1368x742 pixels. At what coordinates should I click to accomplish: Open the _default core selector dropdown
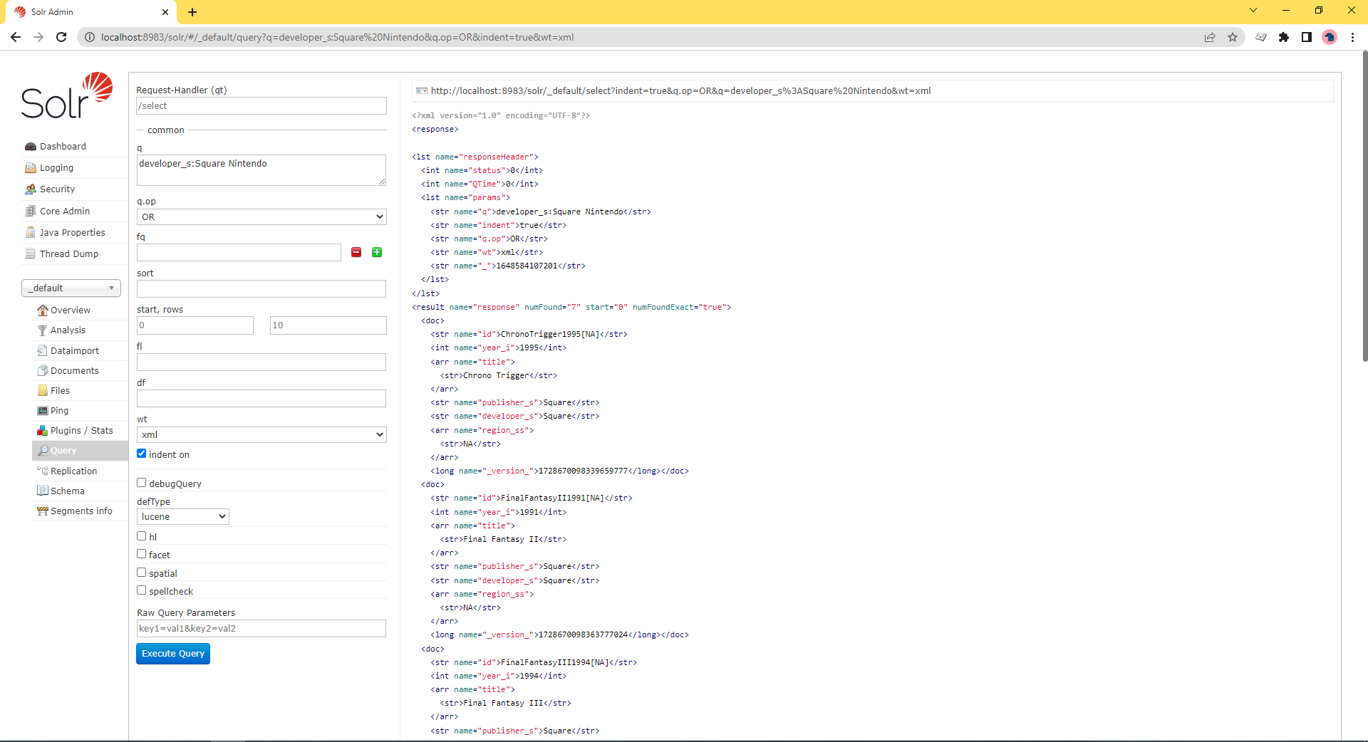click(x=71, y=288)
